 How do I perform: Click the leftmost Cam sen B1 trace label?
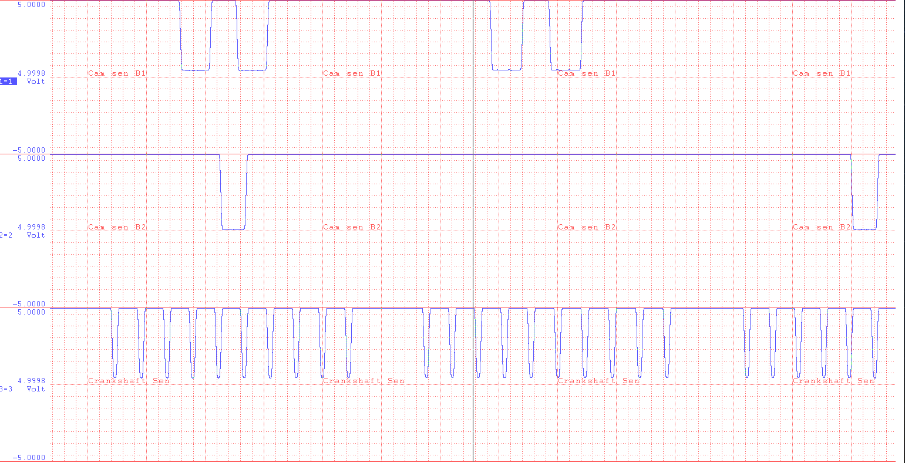(x=117, y=73)
